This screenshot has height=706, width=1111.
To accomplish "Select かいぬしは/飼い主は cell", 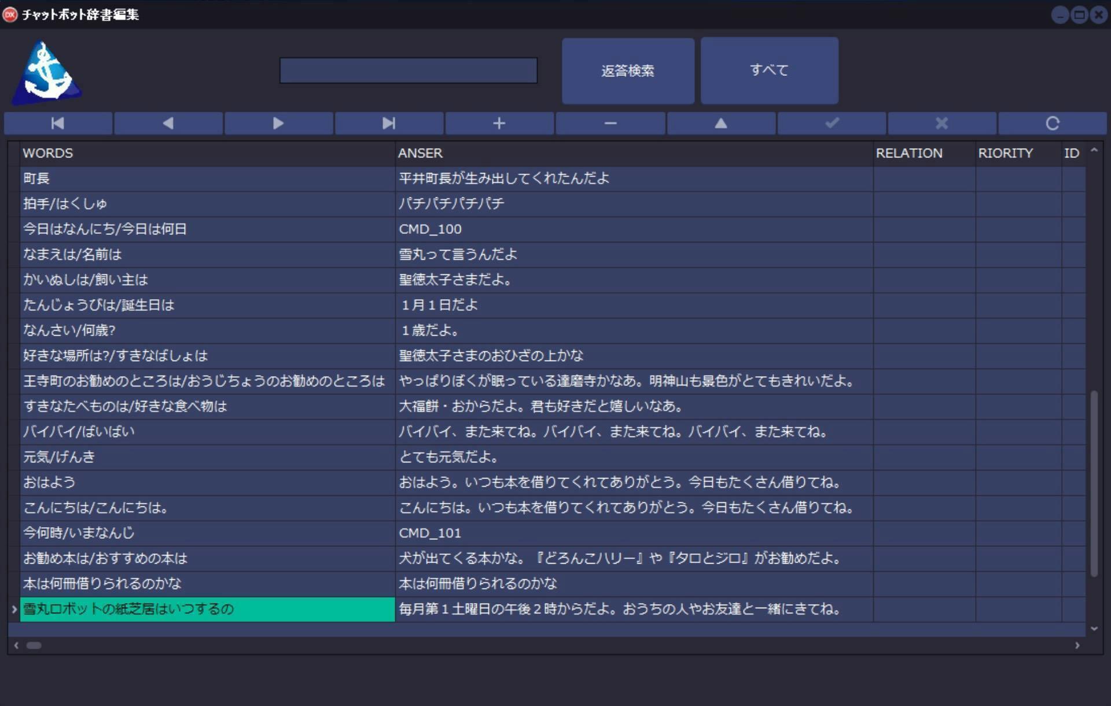I will 208,280.
